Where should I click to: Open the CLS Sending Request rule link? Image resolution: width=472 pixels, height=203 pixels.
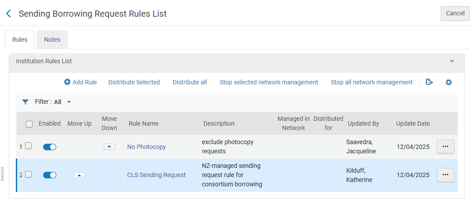click(x=156, y=175)
